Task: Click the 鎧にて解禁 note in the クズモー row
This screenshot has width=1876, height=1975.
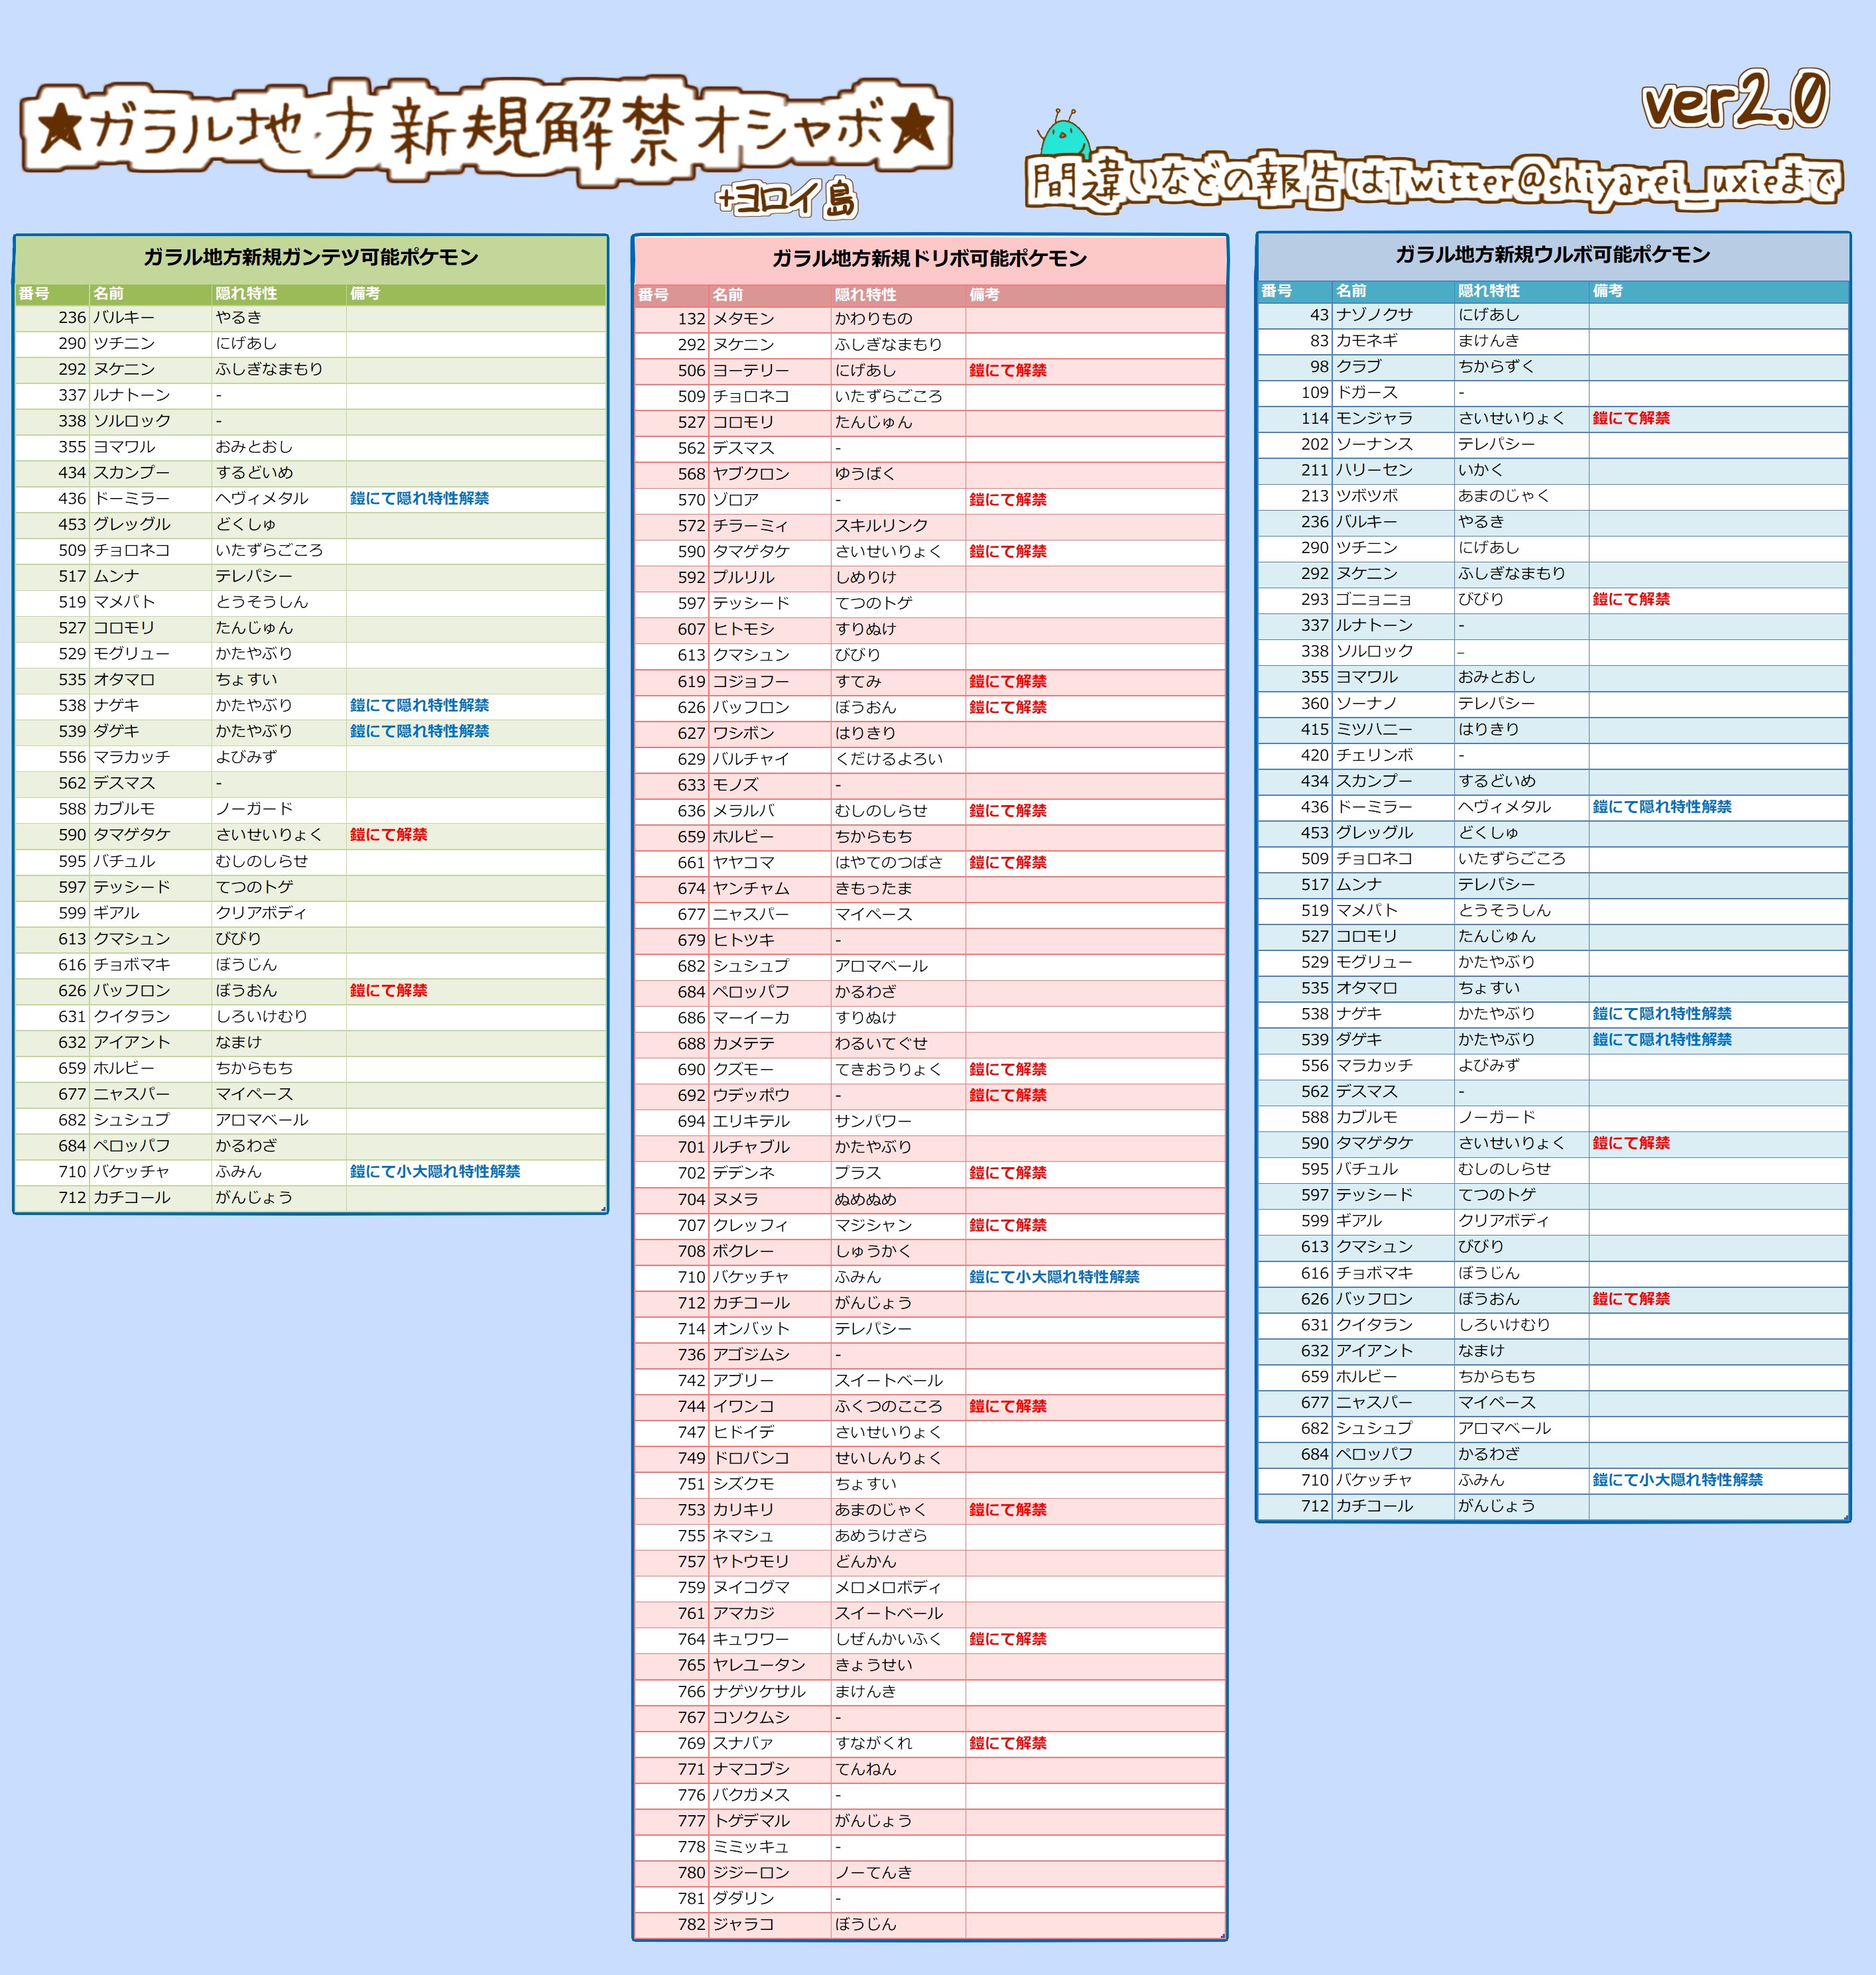Action: [x=1008, y=1070]
